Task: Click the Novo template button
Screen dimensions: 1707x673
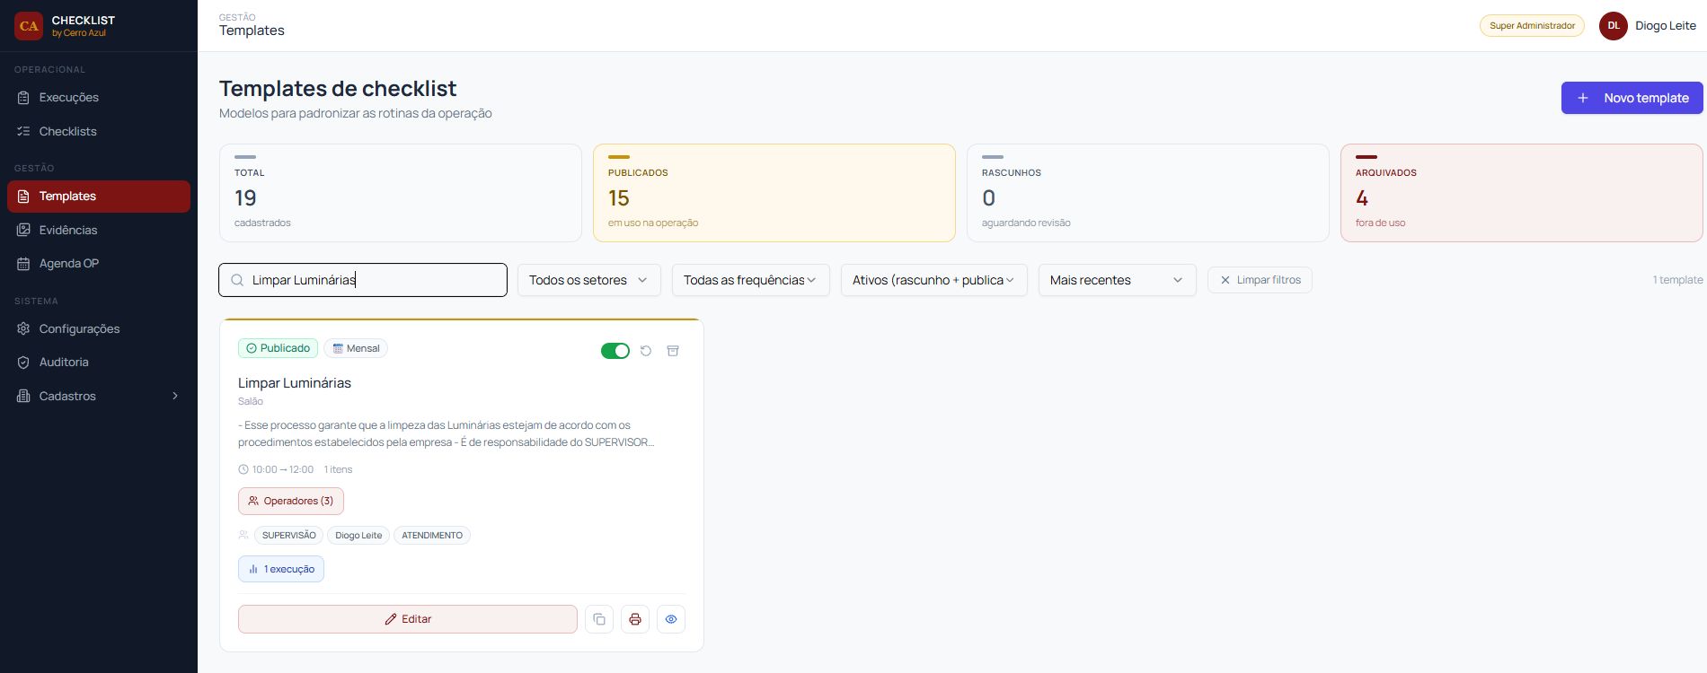Action: (1632, 98)
